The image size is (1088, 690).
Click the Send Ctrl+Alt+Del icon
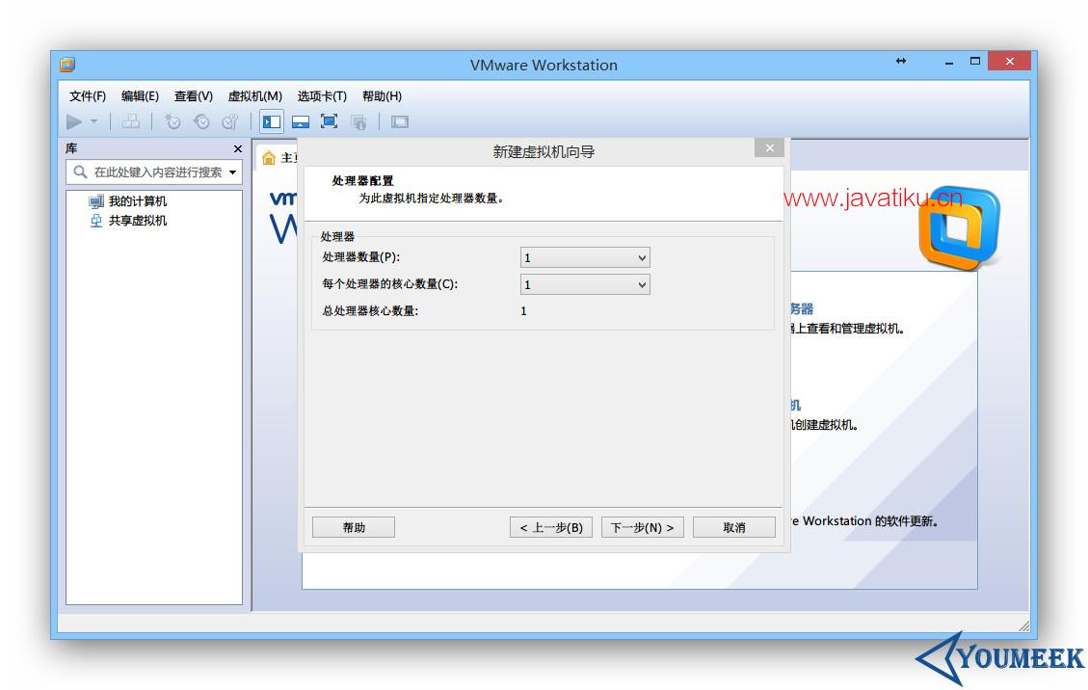click(x=131, y=122)
